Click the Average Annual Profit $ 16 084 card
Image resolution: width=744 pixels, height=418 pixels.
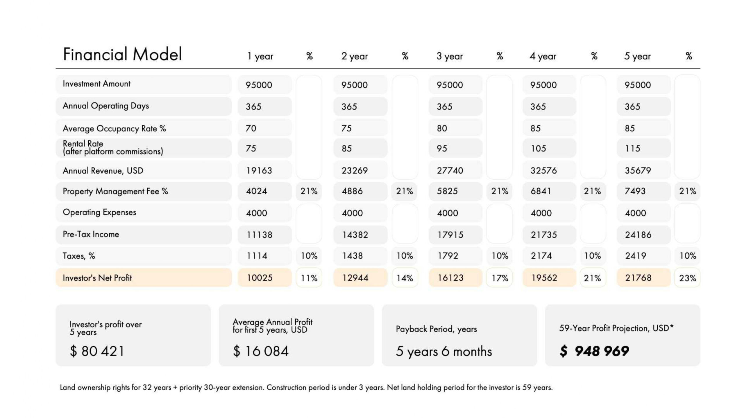(296, 335)
